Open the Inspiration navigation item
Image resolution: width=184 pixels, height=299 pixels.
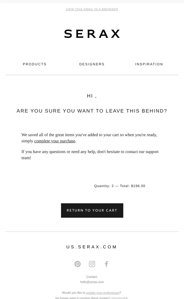point(149,64)
